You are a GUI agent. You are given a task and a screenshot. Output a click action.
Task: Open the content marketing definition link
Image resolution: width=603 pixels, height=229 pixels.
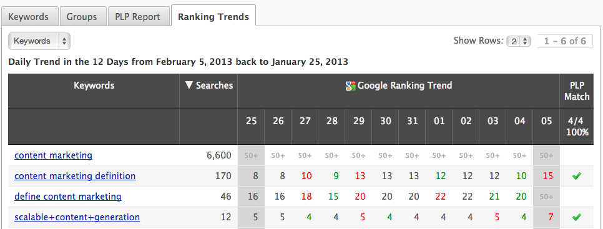click(x=75, y=176)
